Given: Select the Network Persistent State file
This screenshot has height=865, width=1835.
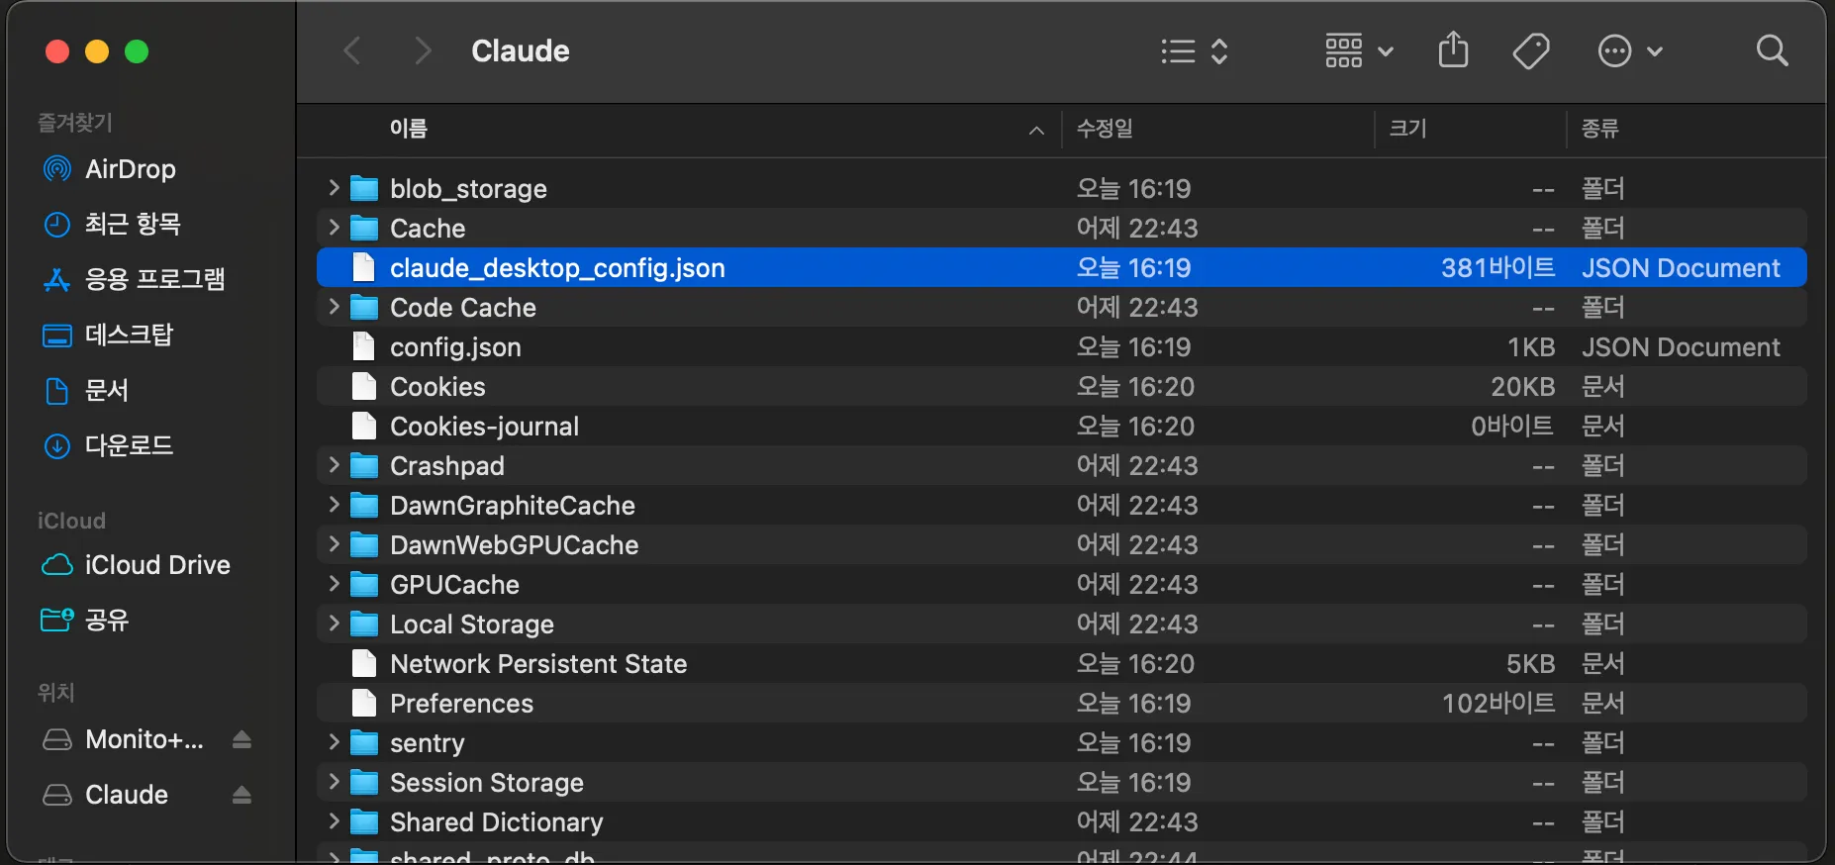Looking at the screenshot, I should point(1061,663).
